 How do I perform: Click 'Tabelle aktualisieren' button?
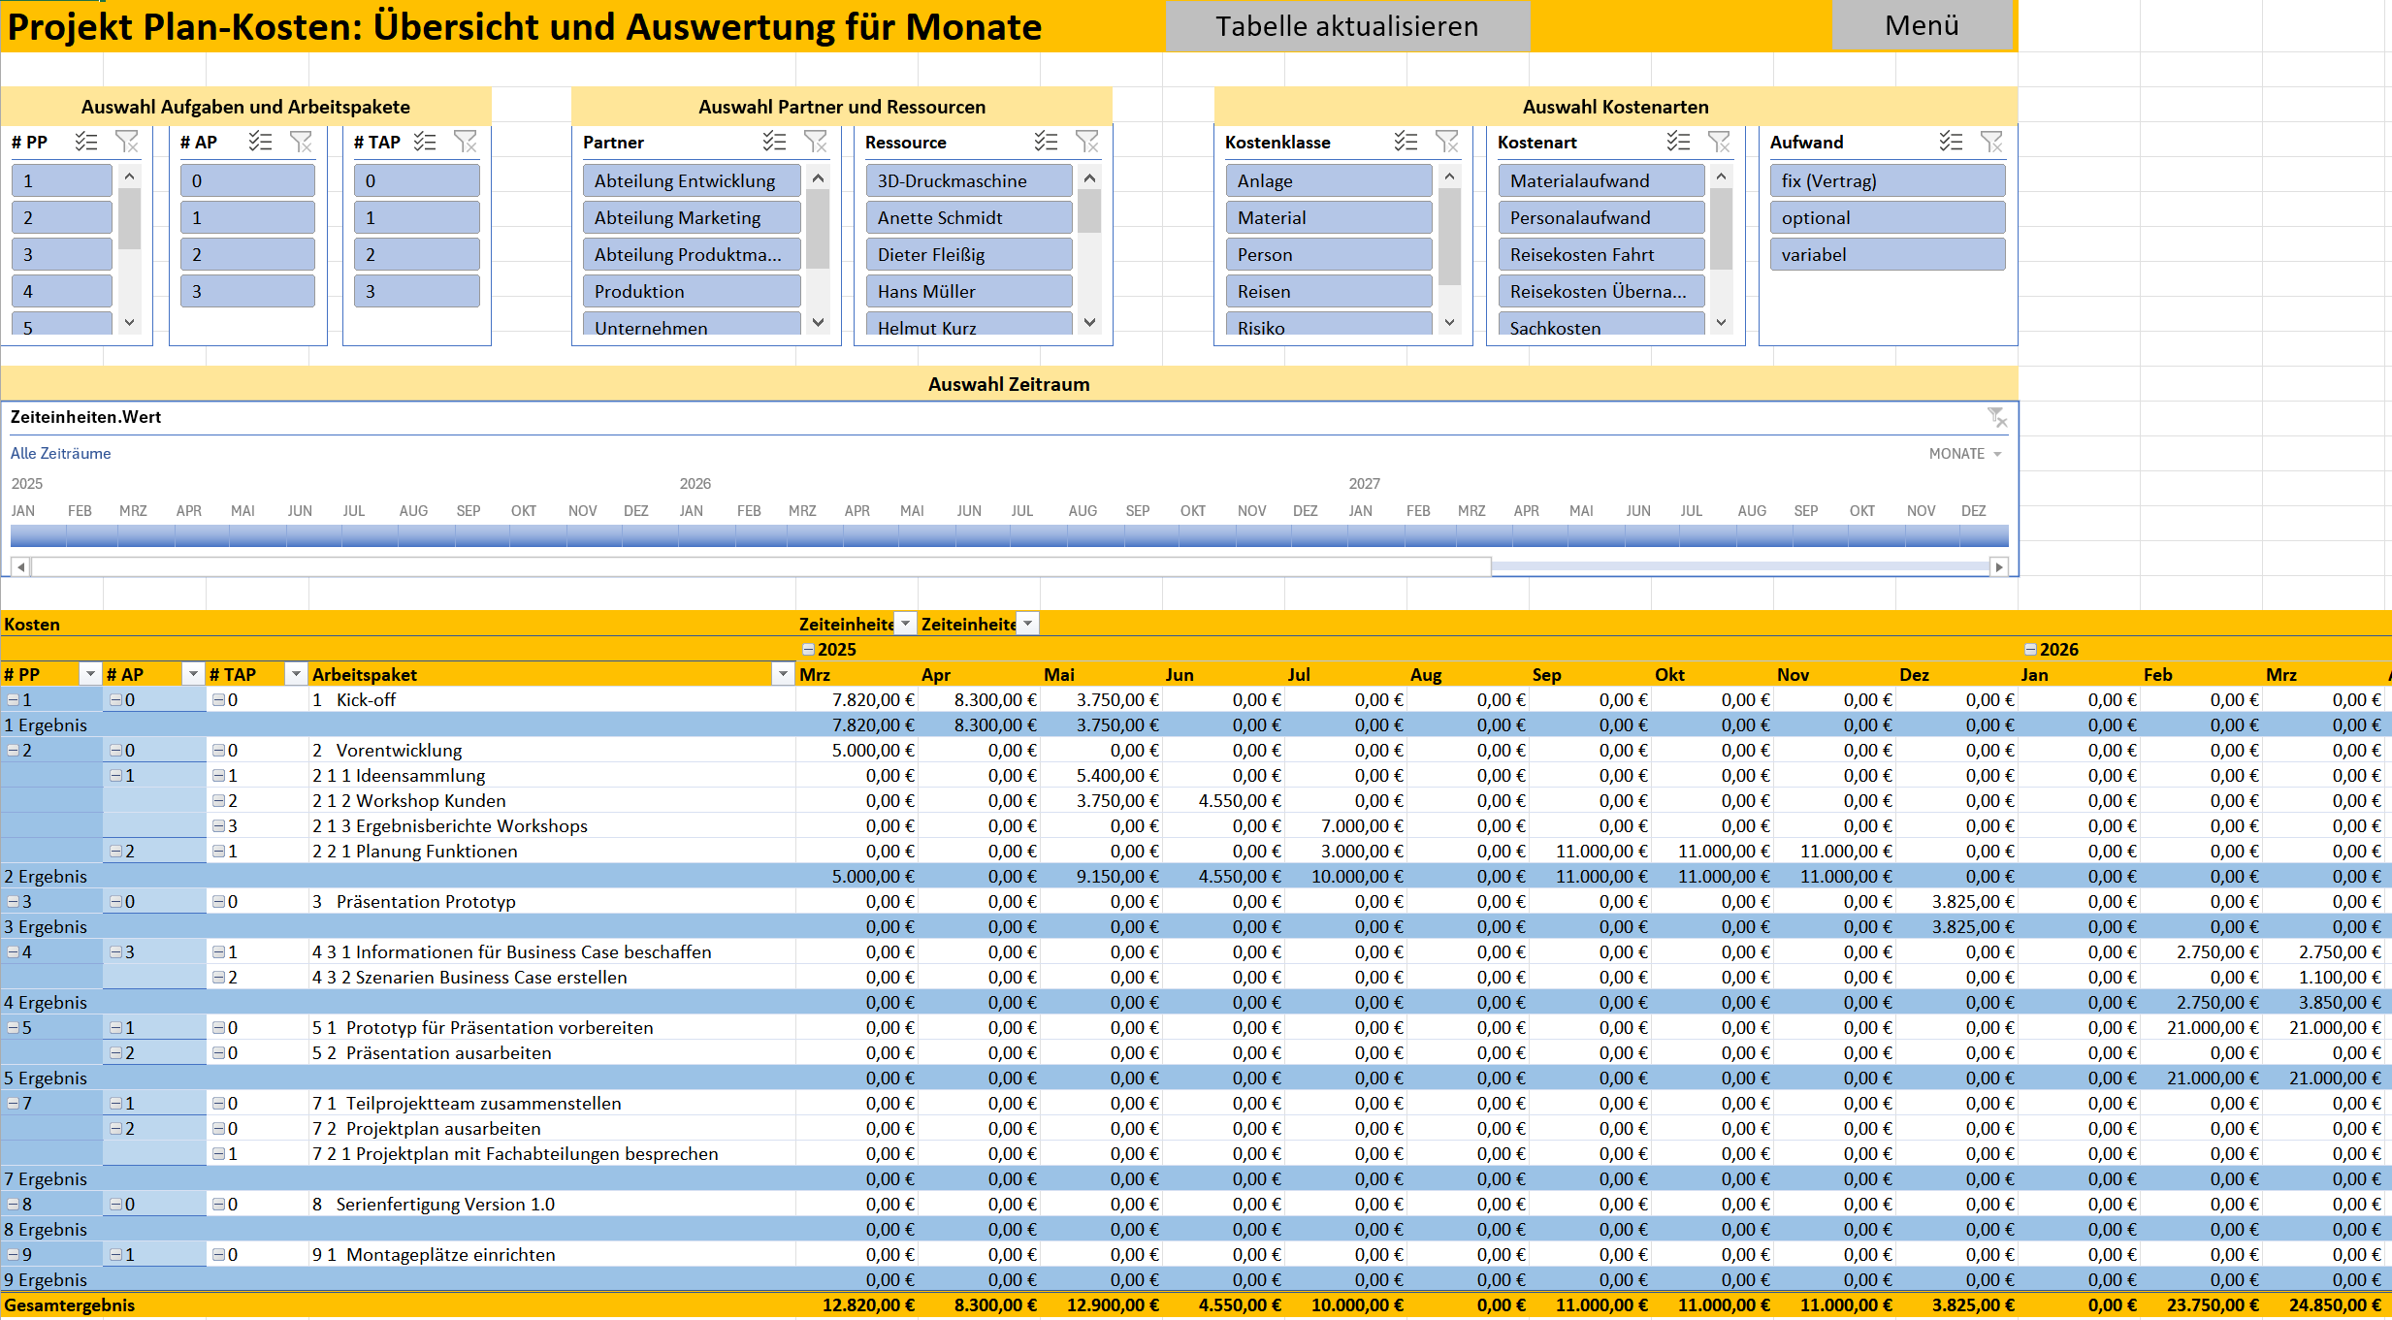[x=1346, y=26]
